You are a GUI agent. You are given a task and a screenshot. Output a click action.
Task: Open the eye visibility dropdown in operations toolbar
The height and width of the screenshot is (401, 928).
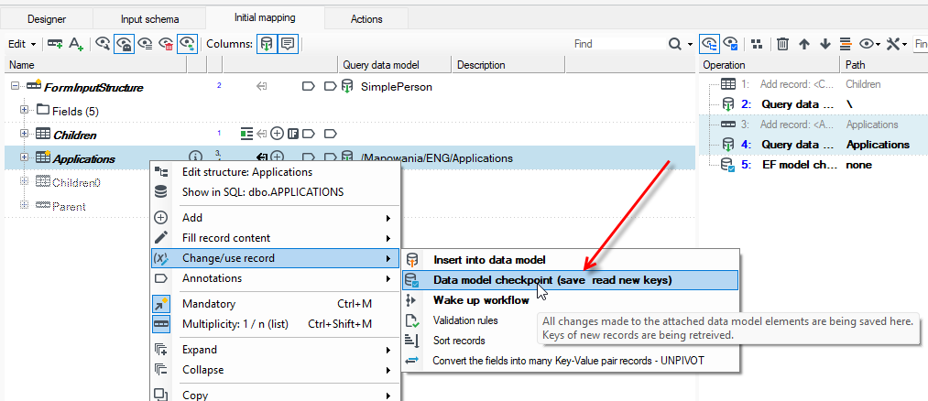[870, 43]
